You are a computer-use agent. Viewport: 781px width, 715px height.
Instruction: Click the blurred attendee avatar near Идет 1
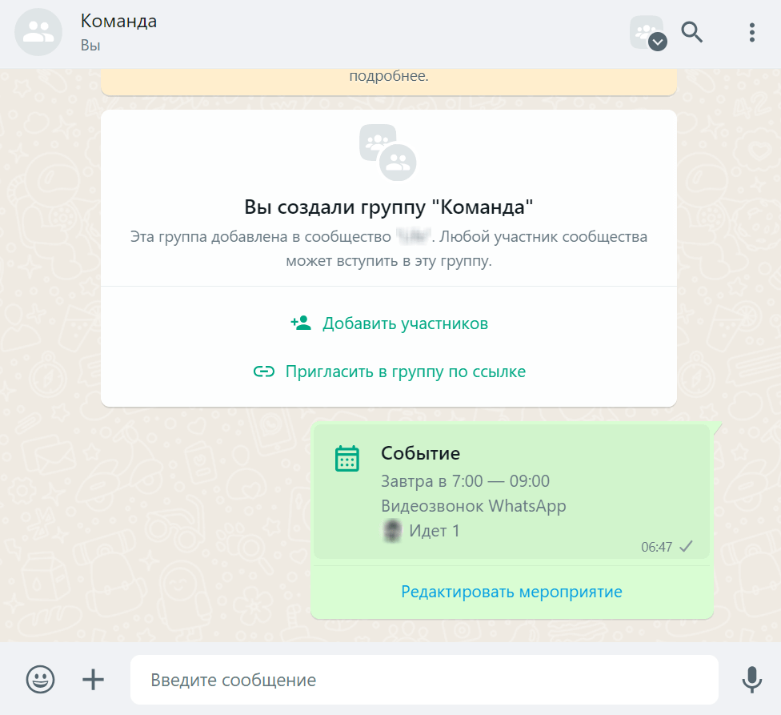(x=392, y=531)
